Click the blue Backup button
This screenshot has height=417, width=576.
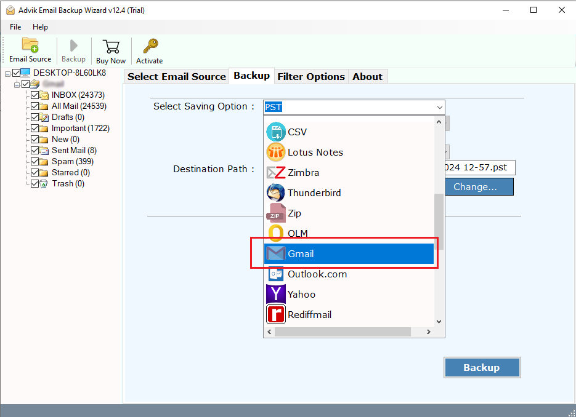coord(482,367)
